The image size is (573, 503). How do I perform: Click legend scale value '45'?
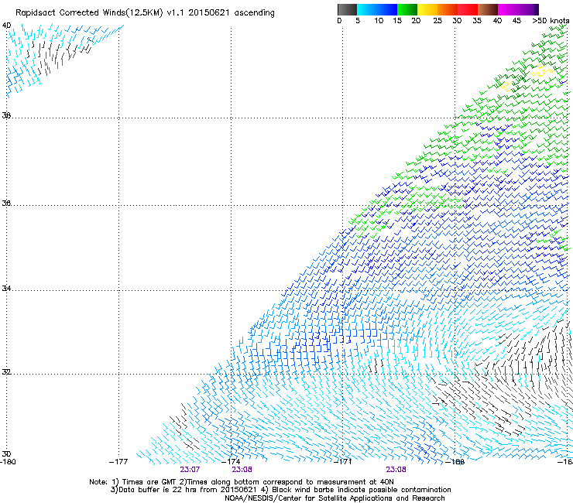pyautogui.click(x=516, y=21)
